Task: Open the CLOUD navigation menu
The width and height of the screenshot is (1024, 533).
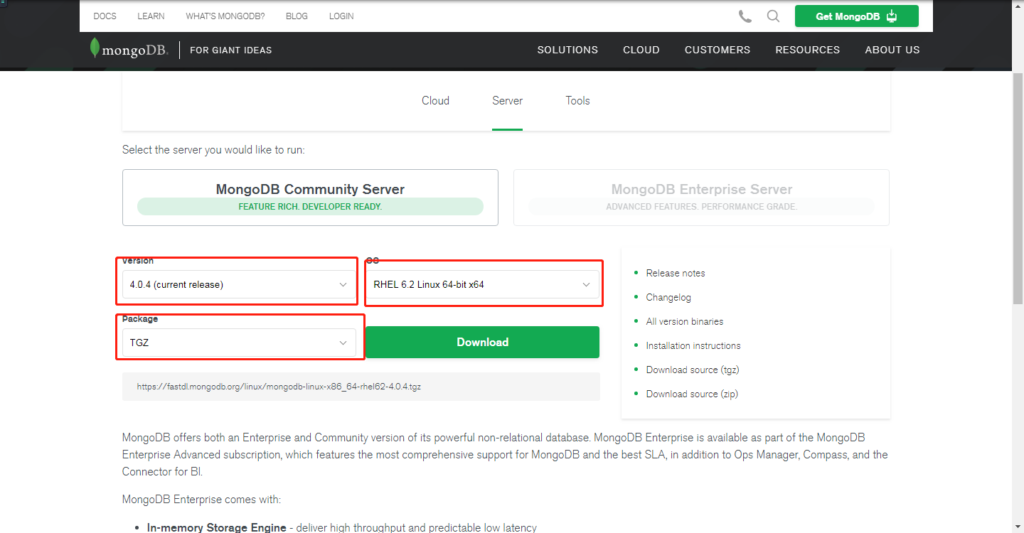Action: [641, 50]
